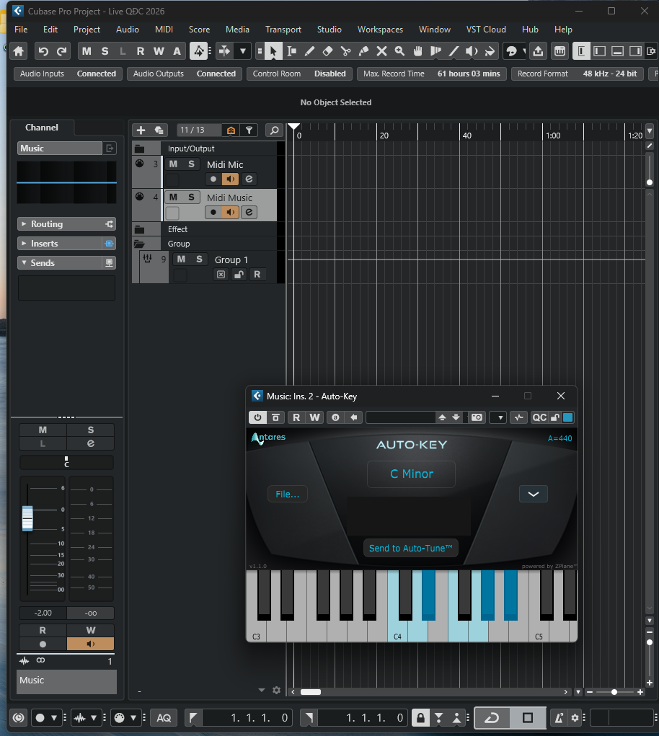Image resolution: width=659 pixels, height=736 pixels.
Task: Open Edit Channel Settings on Midi Music track
Action: 249,212
